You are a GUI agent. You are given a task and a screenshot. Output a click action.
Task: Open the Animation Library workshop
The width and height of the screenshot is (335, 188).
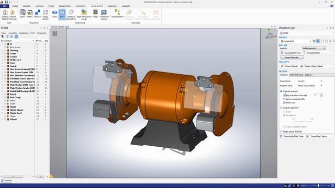tap(104, 15)
